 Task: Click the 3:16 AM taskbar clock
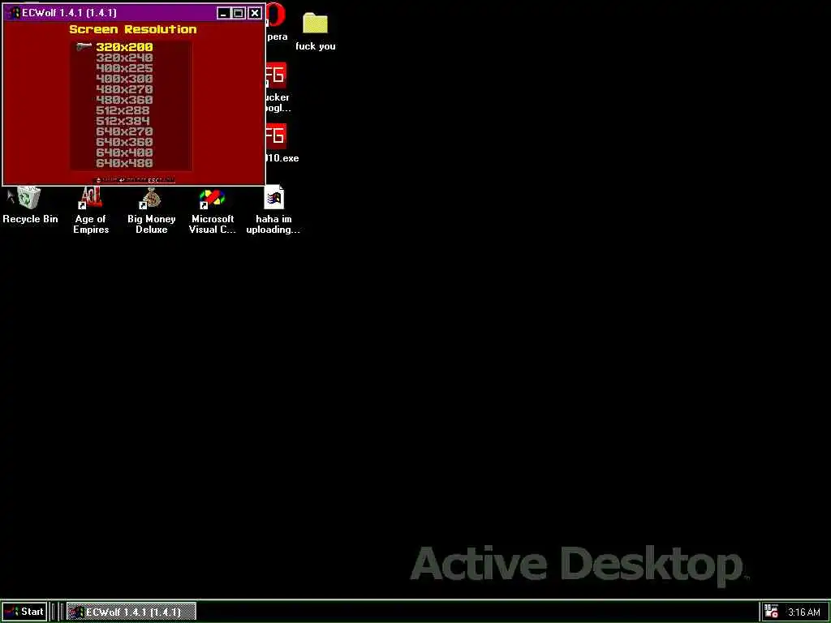point(804,612)
